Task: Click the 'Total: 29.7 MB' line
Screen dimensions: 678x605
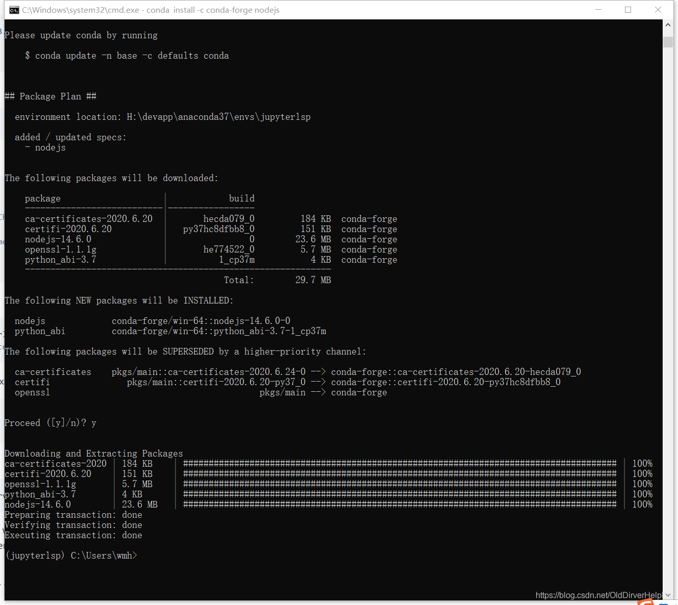Action: [278, 280]
